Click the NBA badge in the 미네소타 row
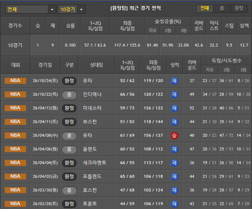 [x=15, y=108]
